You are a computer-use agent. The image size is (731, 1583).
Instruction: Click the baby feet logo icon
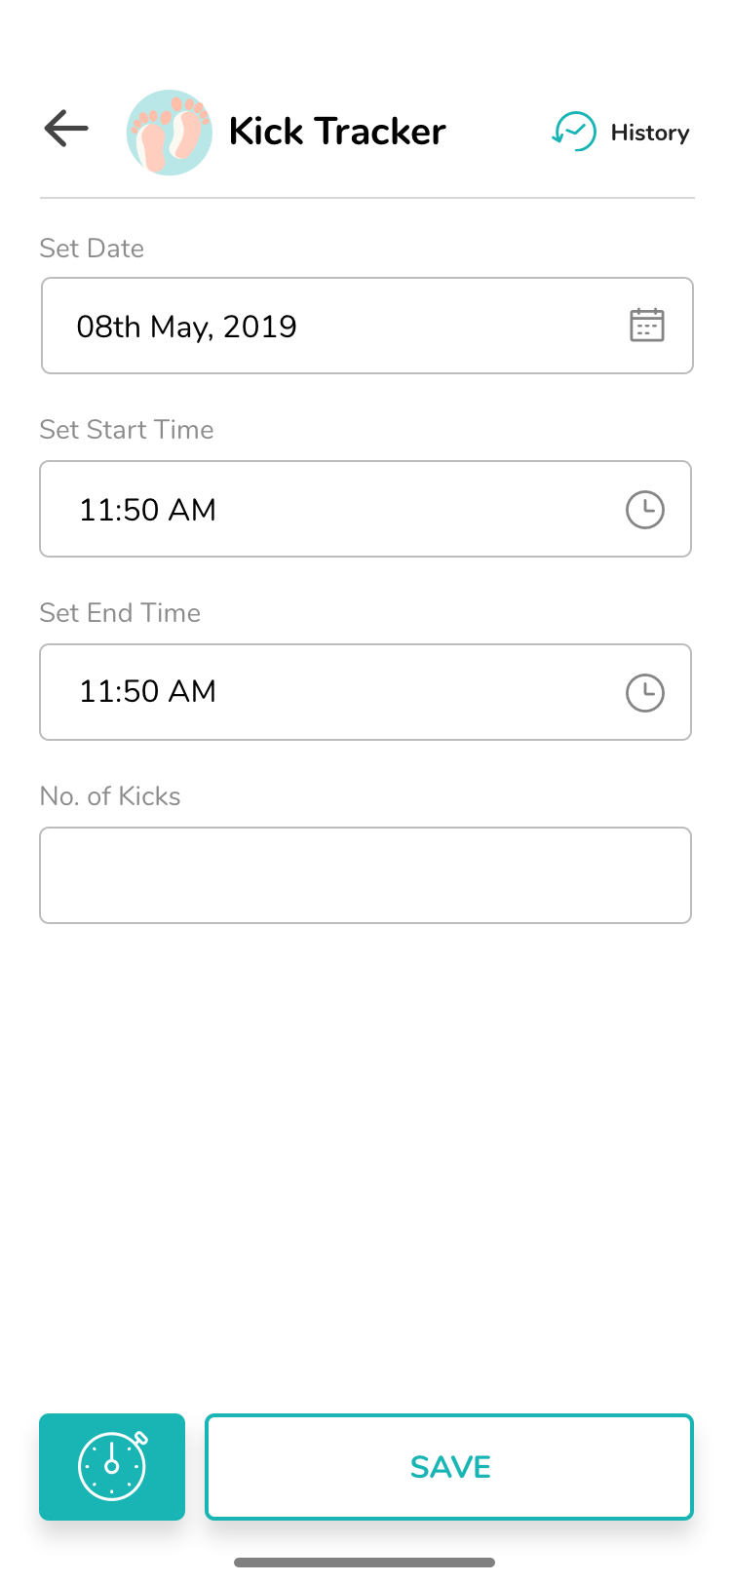tap(170, 133)
